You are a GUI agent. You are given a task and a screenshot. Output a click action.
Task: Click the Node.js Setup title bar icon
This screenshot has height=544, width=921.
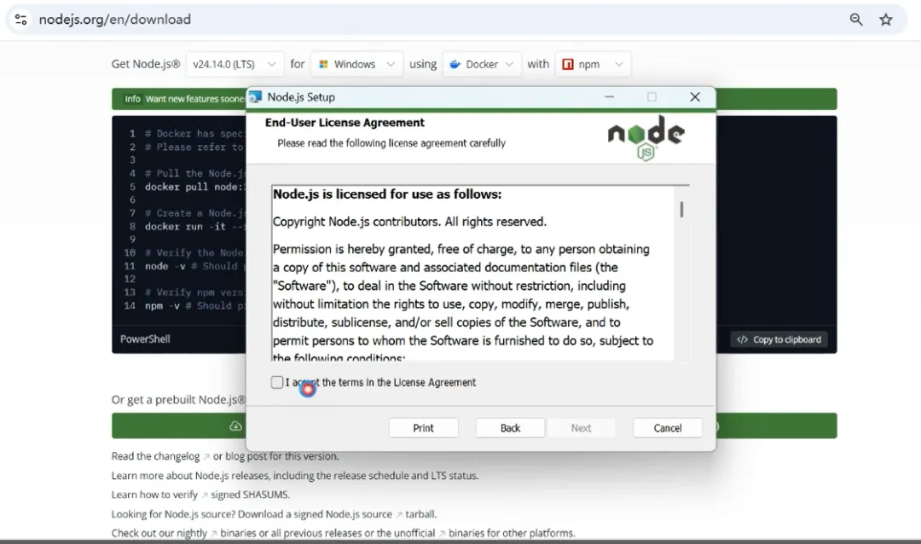click(x=256, y=97)
